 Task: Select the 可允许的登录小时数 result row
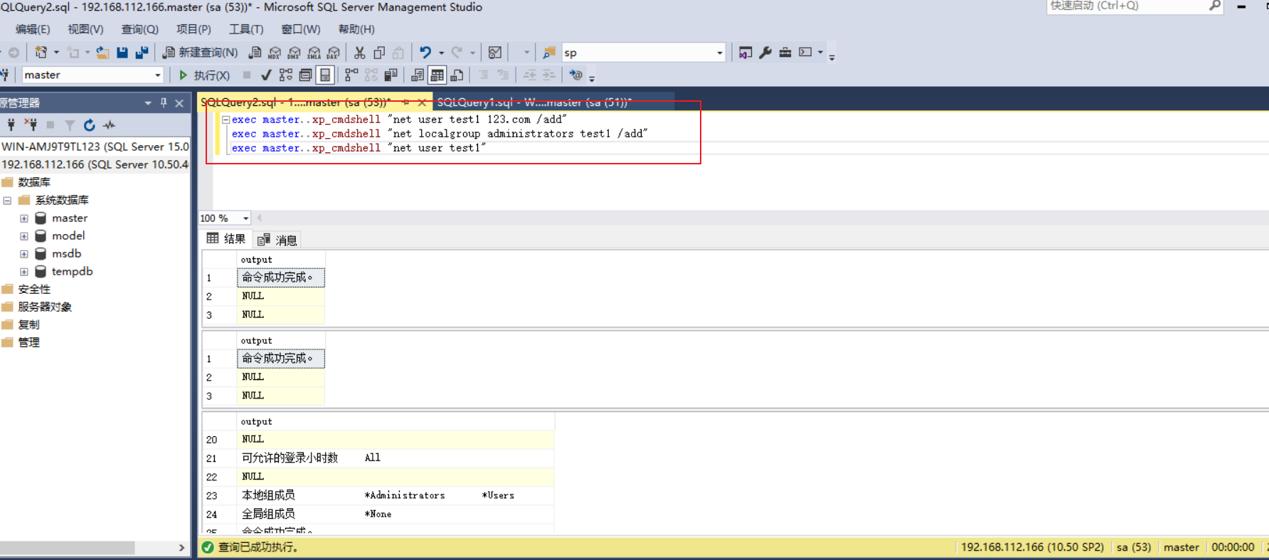pos(395,458)
